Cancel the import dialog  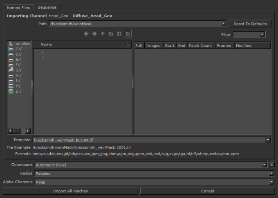pos(207,191)
